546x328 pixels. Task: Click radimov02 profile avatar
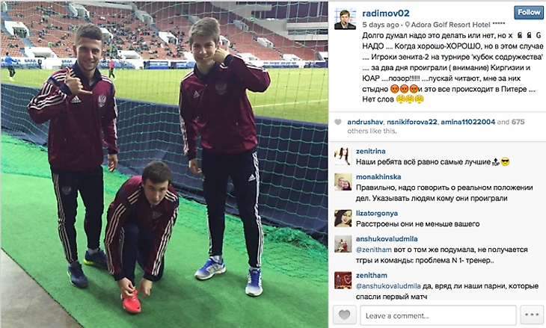[x=345, y=19]
